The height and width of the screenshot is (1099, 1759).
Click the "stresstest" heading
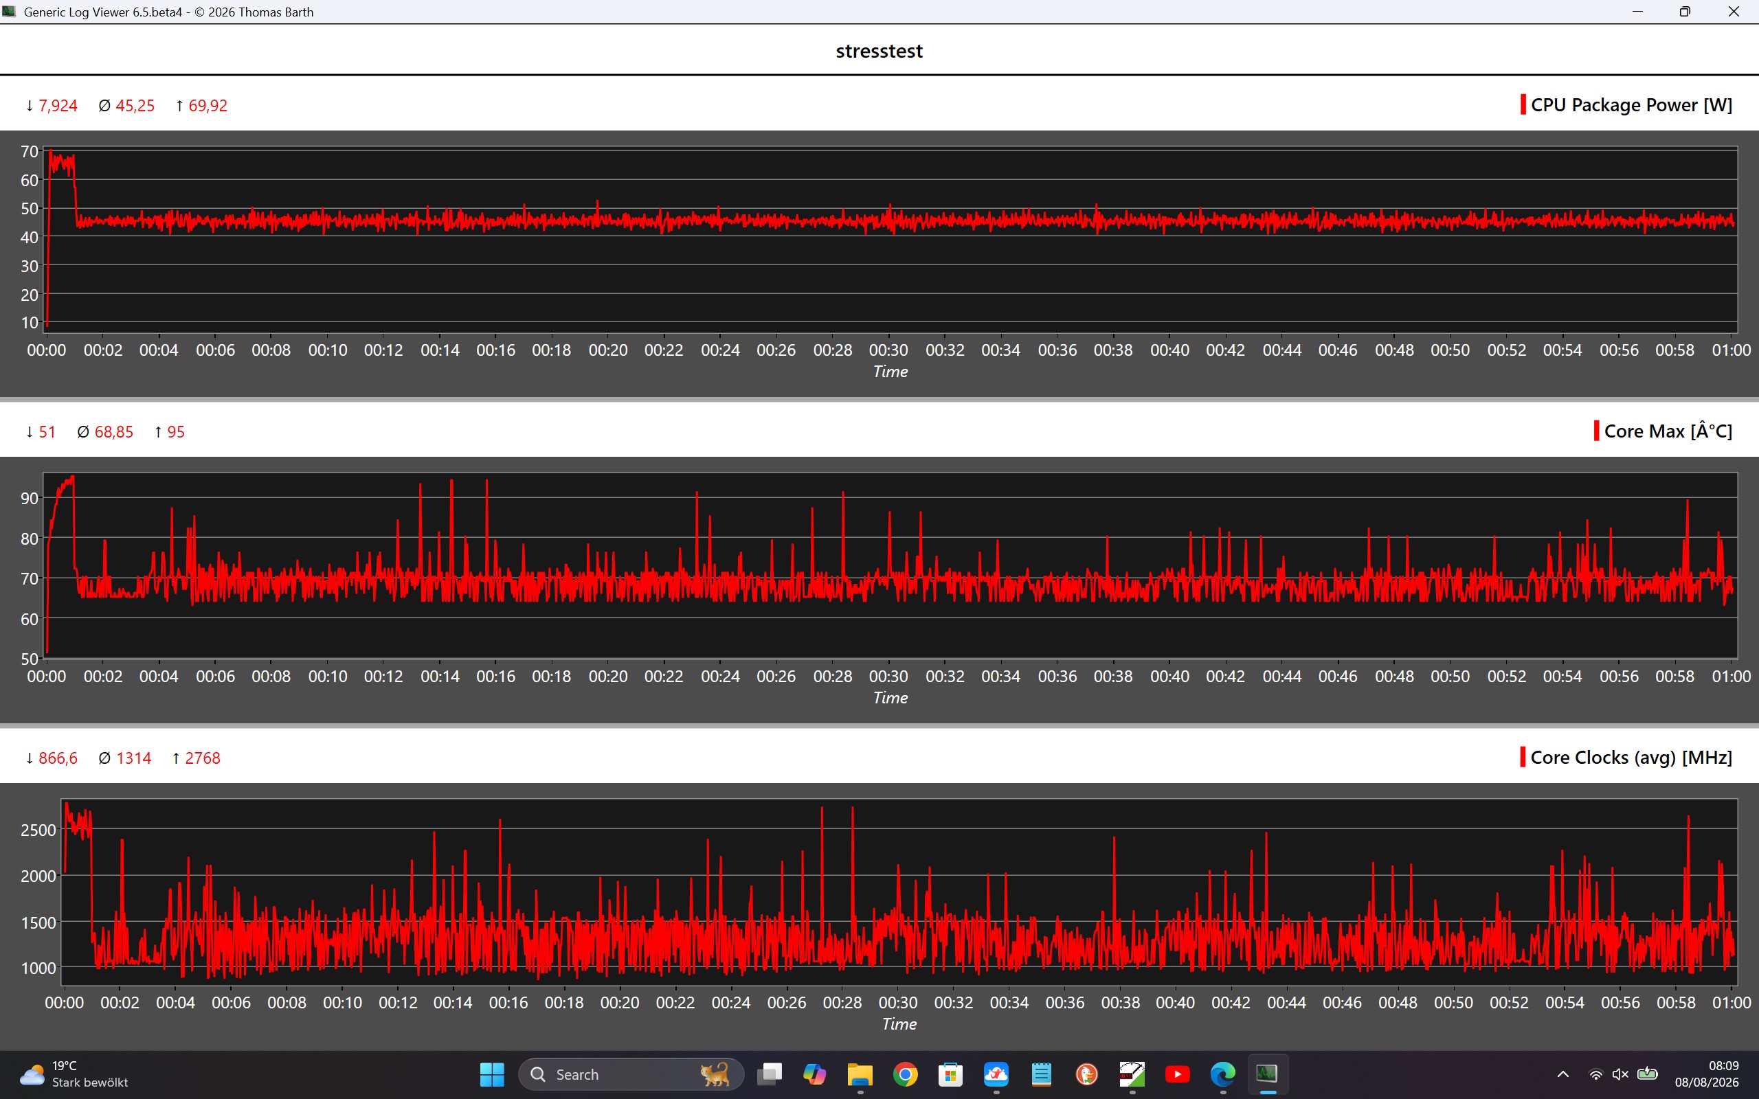point(879,51)
